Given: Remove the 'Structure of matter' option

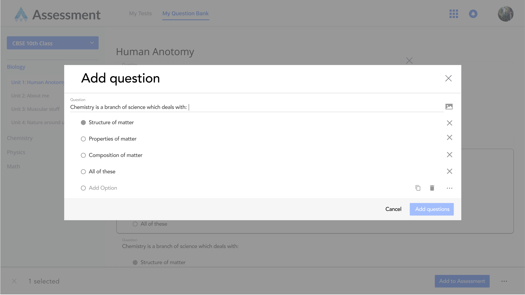Looking at the screenshot, I should click(x=449, y=123).
